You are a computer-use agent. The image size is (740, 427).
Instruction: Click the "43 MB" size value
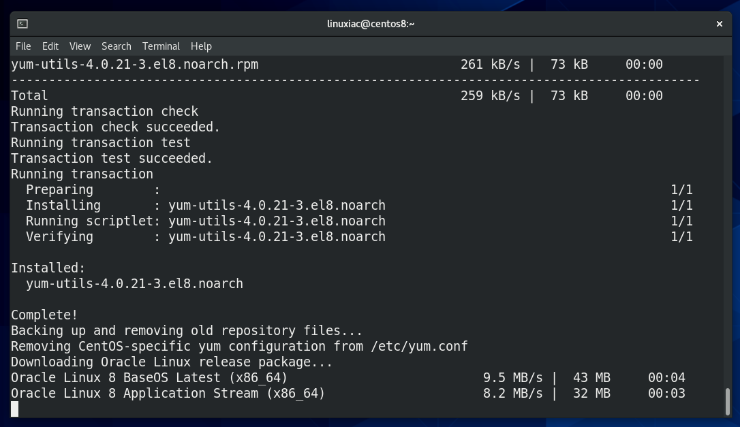pos(592,377)
